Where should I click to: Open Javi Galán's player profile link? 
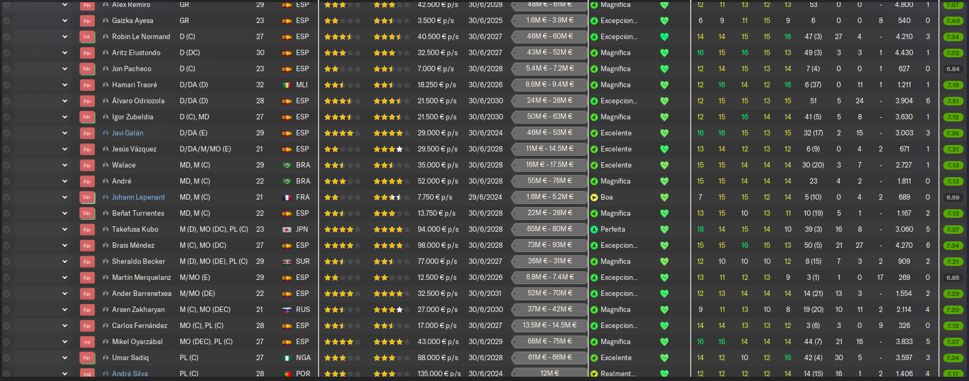pos(128,133)
